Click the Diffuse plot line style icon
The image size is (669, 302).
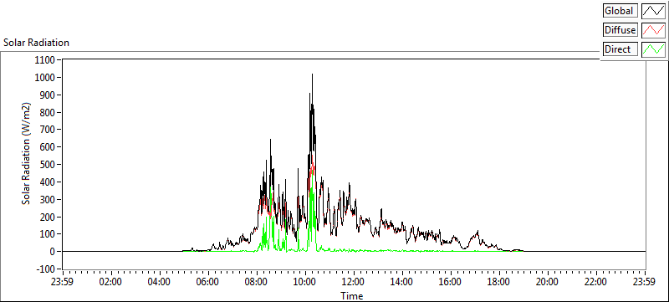[653, 30]
